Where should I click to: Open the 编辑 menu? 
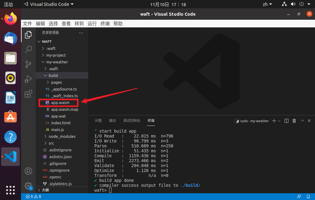click(x=40, y=24)
